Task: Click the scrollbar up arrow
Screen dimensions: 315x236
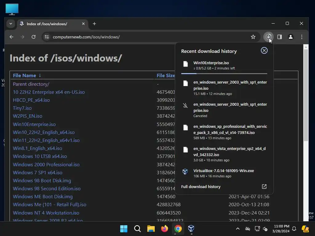Action: click(306, 47)
